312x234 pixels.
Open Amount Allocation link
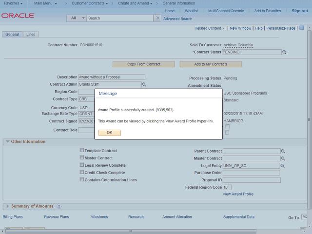pyautogui.click(x=177, y=217)
